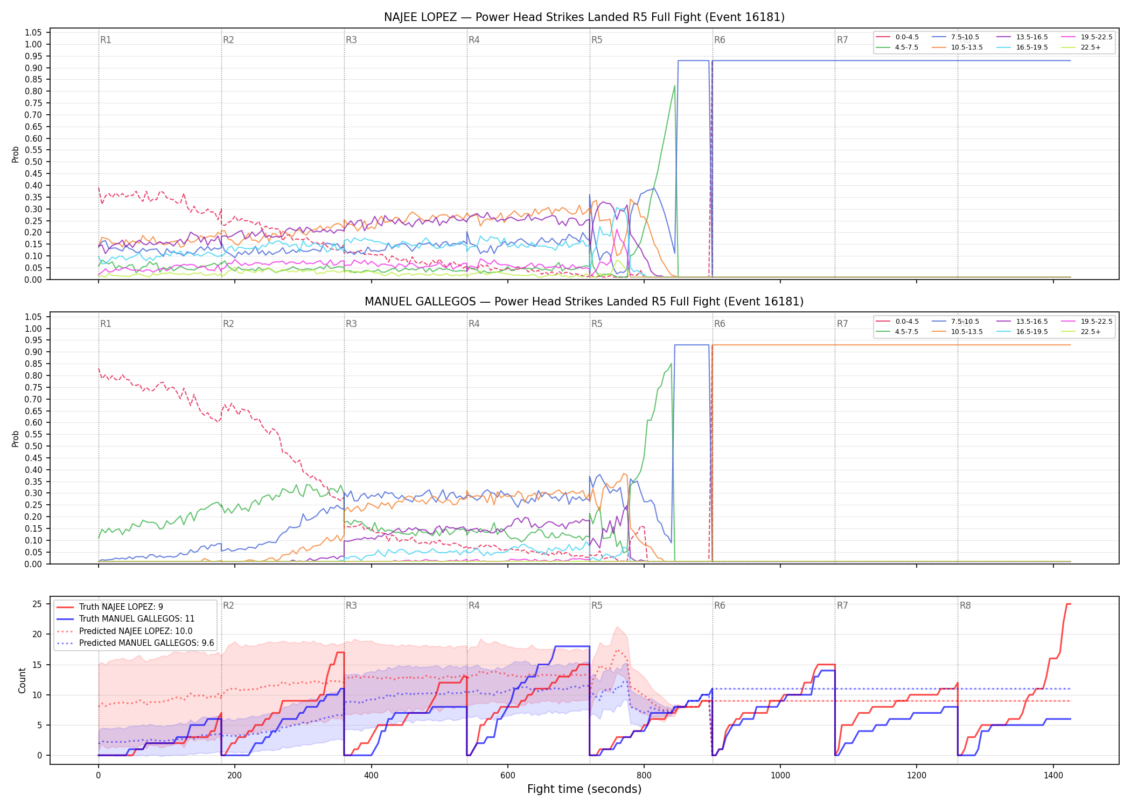The height and width of the screenshot is (808, 1131).
Task: Click the R3 round label in Manuel Gallegos chart
Action: click(351, 324)
